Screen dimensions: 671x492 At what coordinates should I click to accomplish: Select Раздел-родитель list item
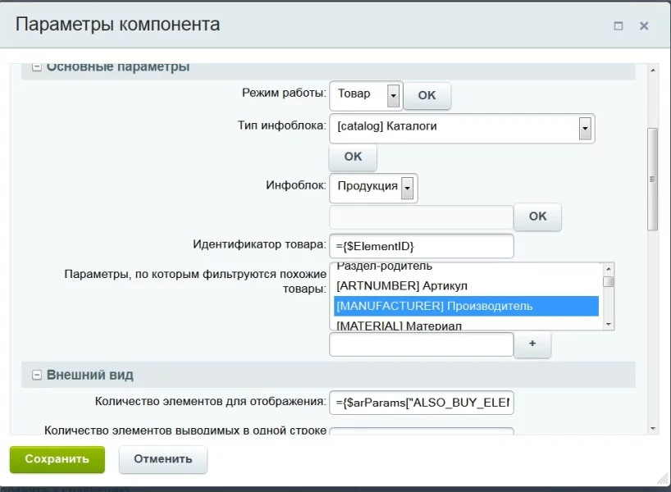tap(466, 267)
